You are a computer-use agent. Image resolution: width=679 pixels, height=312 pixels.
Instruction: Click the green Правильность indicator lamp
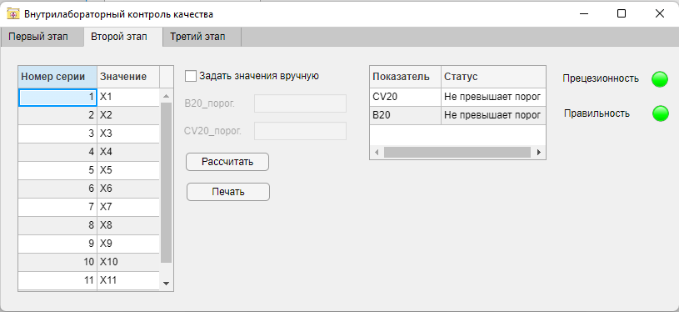click(x=661, y=113)
